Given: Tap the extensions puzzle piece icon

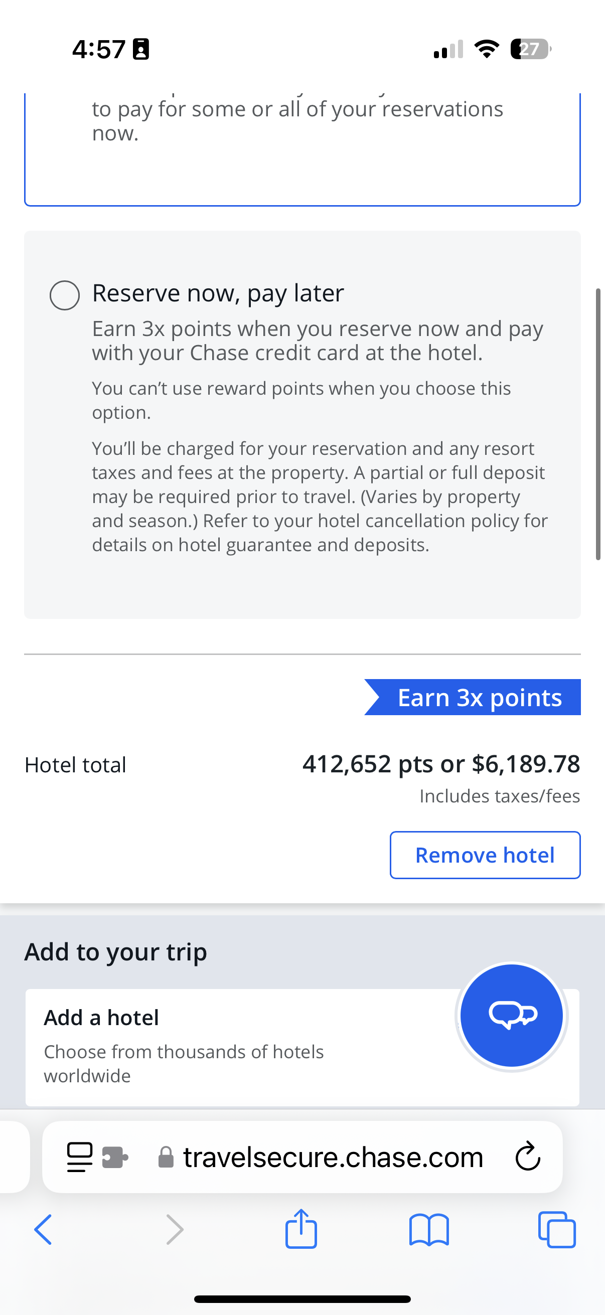Looking at the screenshot, I should (x=115, y=1157).
